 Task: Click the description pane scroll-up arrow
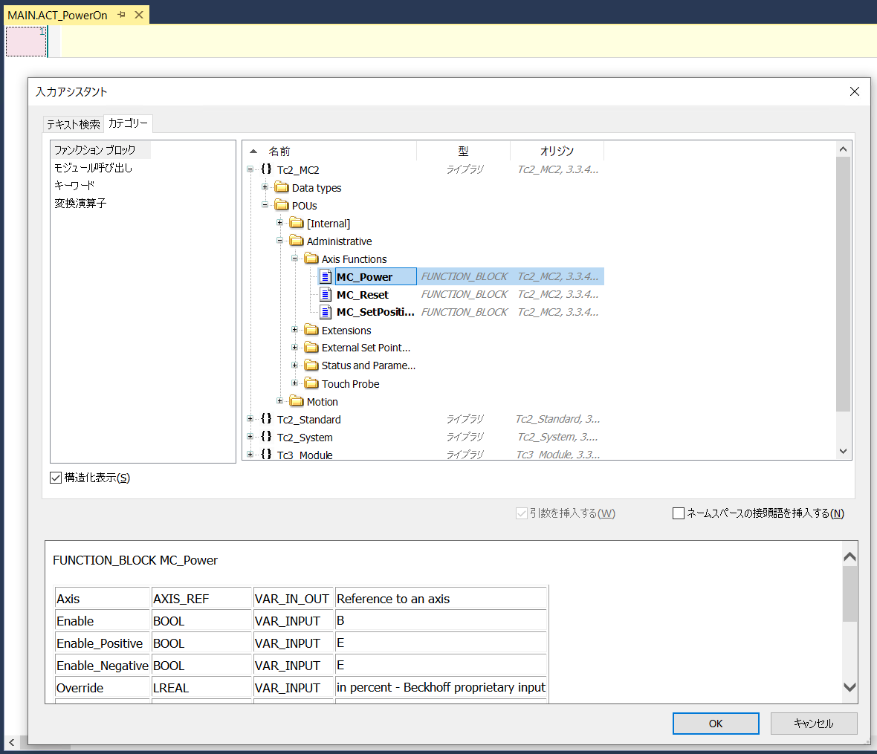(850, 556)
